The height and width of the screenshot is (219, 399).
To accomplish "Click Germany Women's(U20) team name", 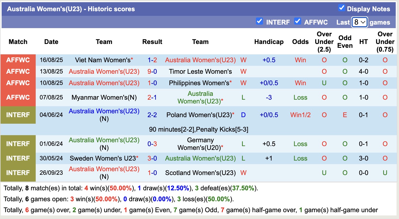I will pyautogui.click(x=200, y=144).
